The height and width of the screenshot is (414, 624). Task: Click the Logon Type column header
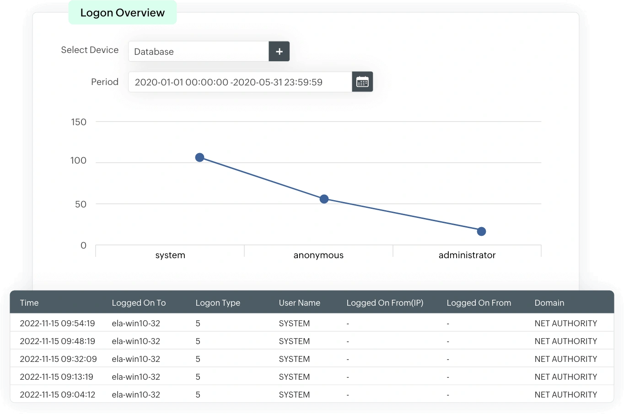pos(218,303)
